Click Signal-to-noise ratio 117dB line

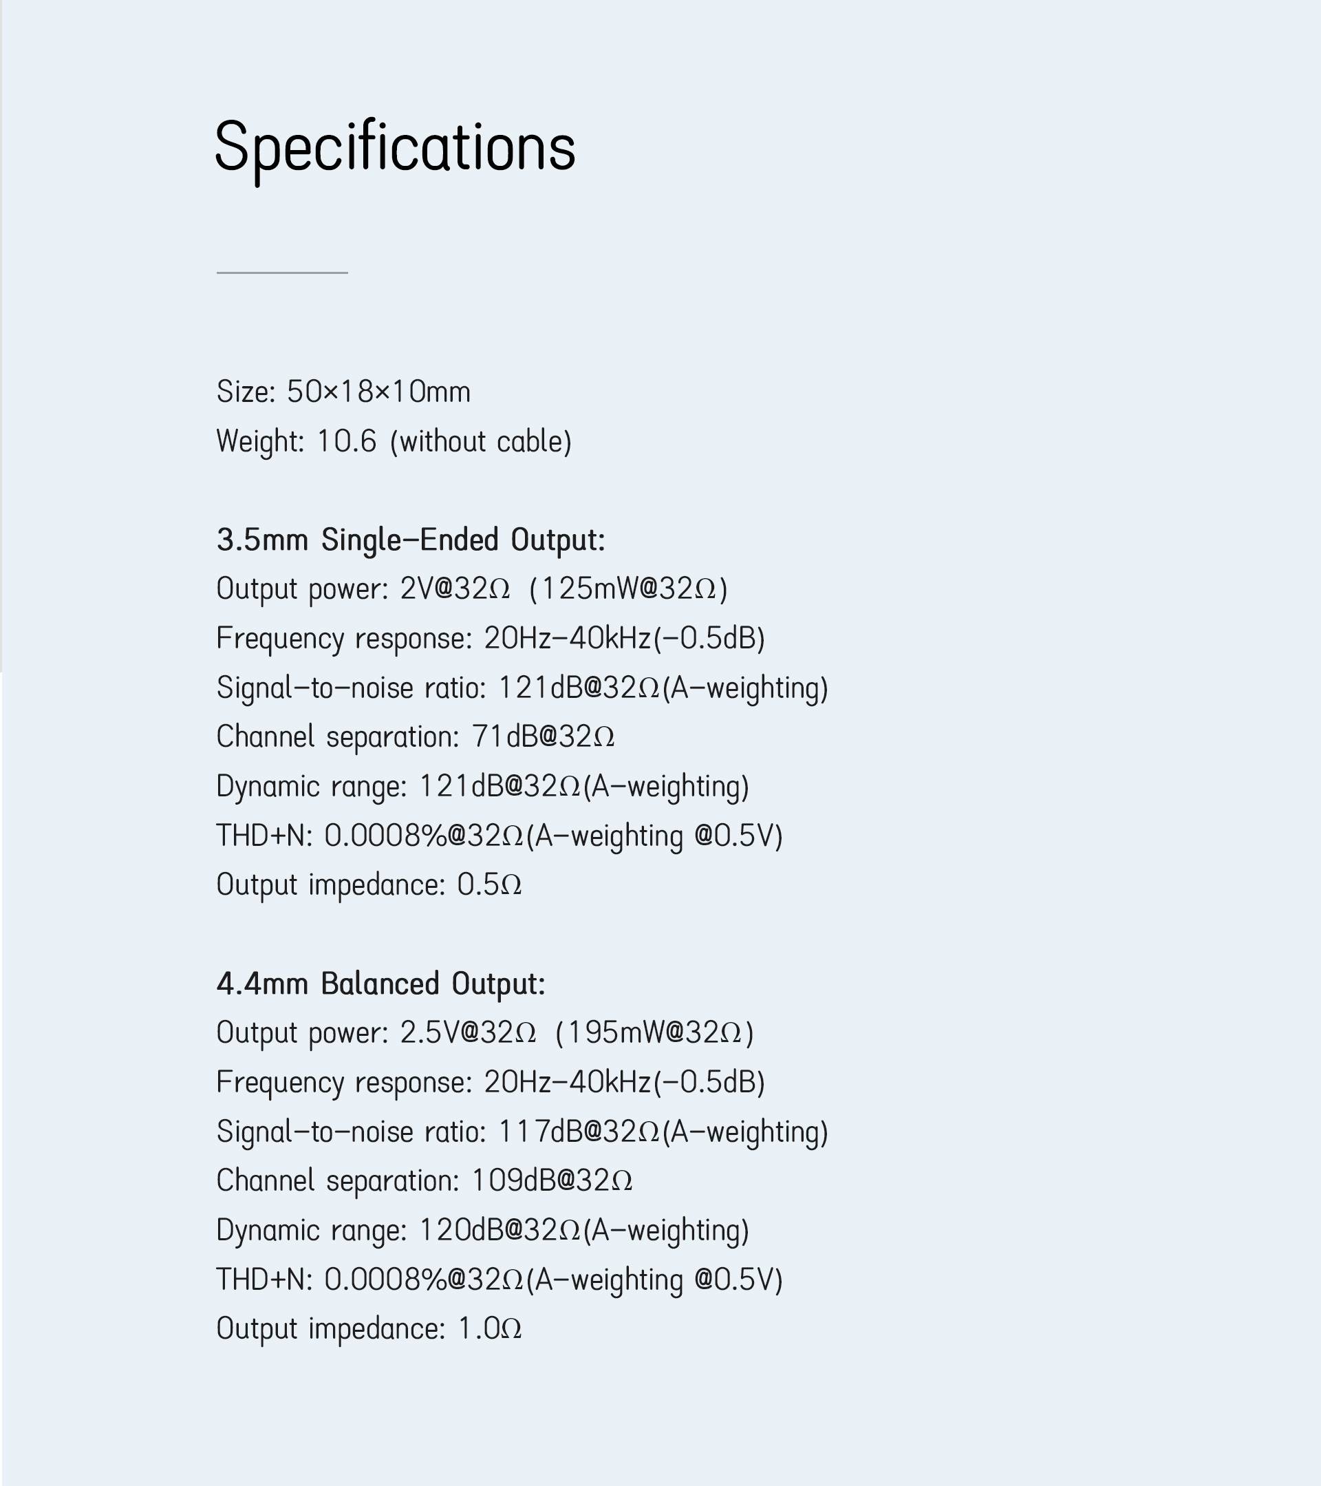click(x=522, y=1132)
